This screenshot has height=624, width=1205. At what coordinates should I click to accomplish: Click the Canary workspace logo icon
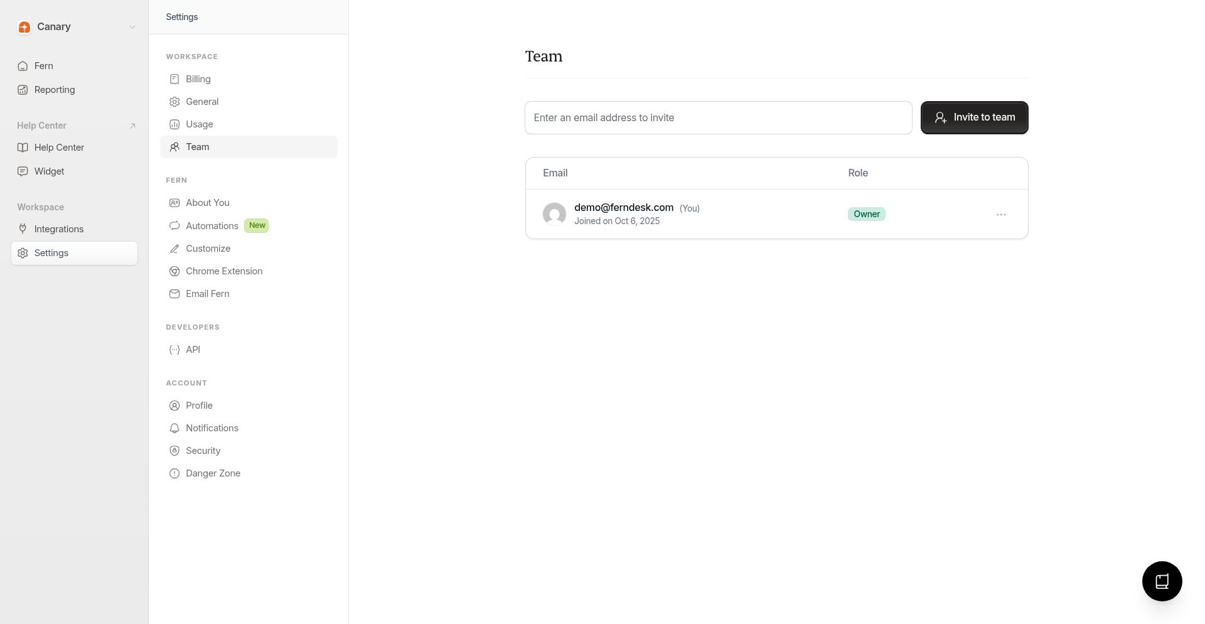click(24, 27)
